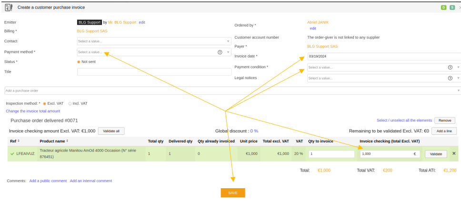Click the green D badge icon
This screenshot has width=461, height=203.
click(x=443, y=8)
